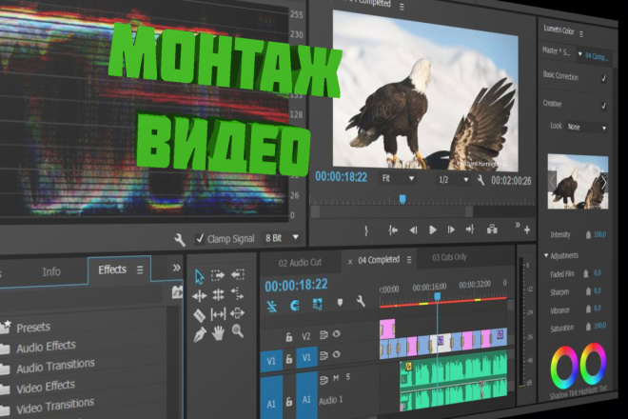The height and width of the screenshot is (419, 628).
Task: Switch to the Effects tab
Action: pos(112,269)
